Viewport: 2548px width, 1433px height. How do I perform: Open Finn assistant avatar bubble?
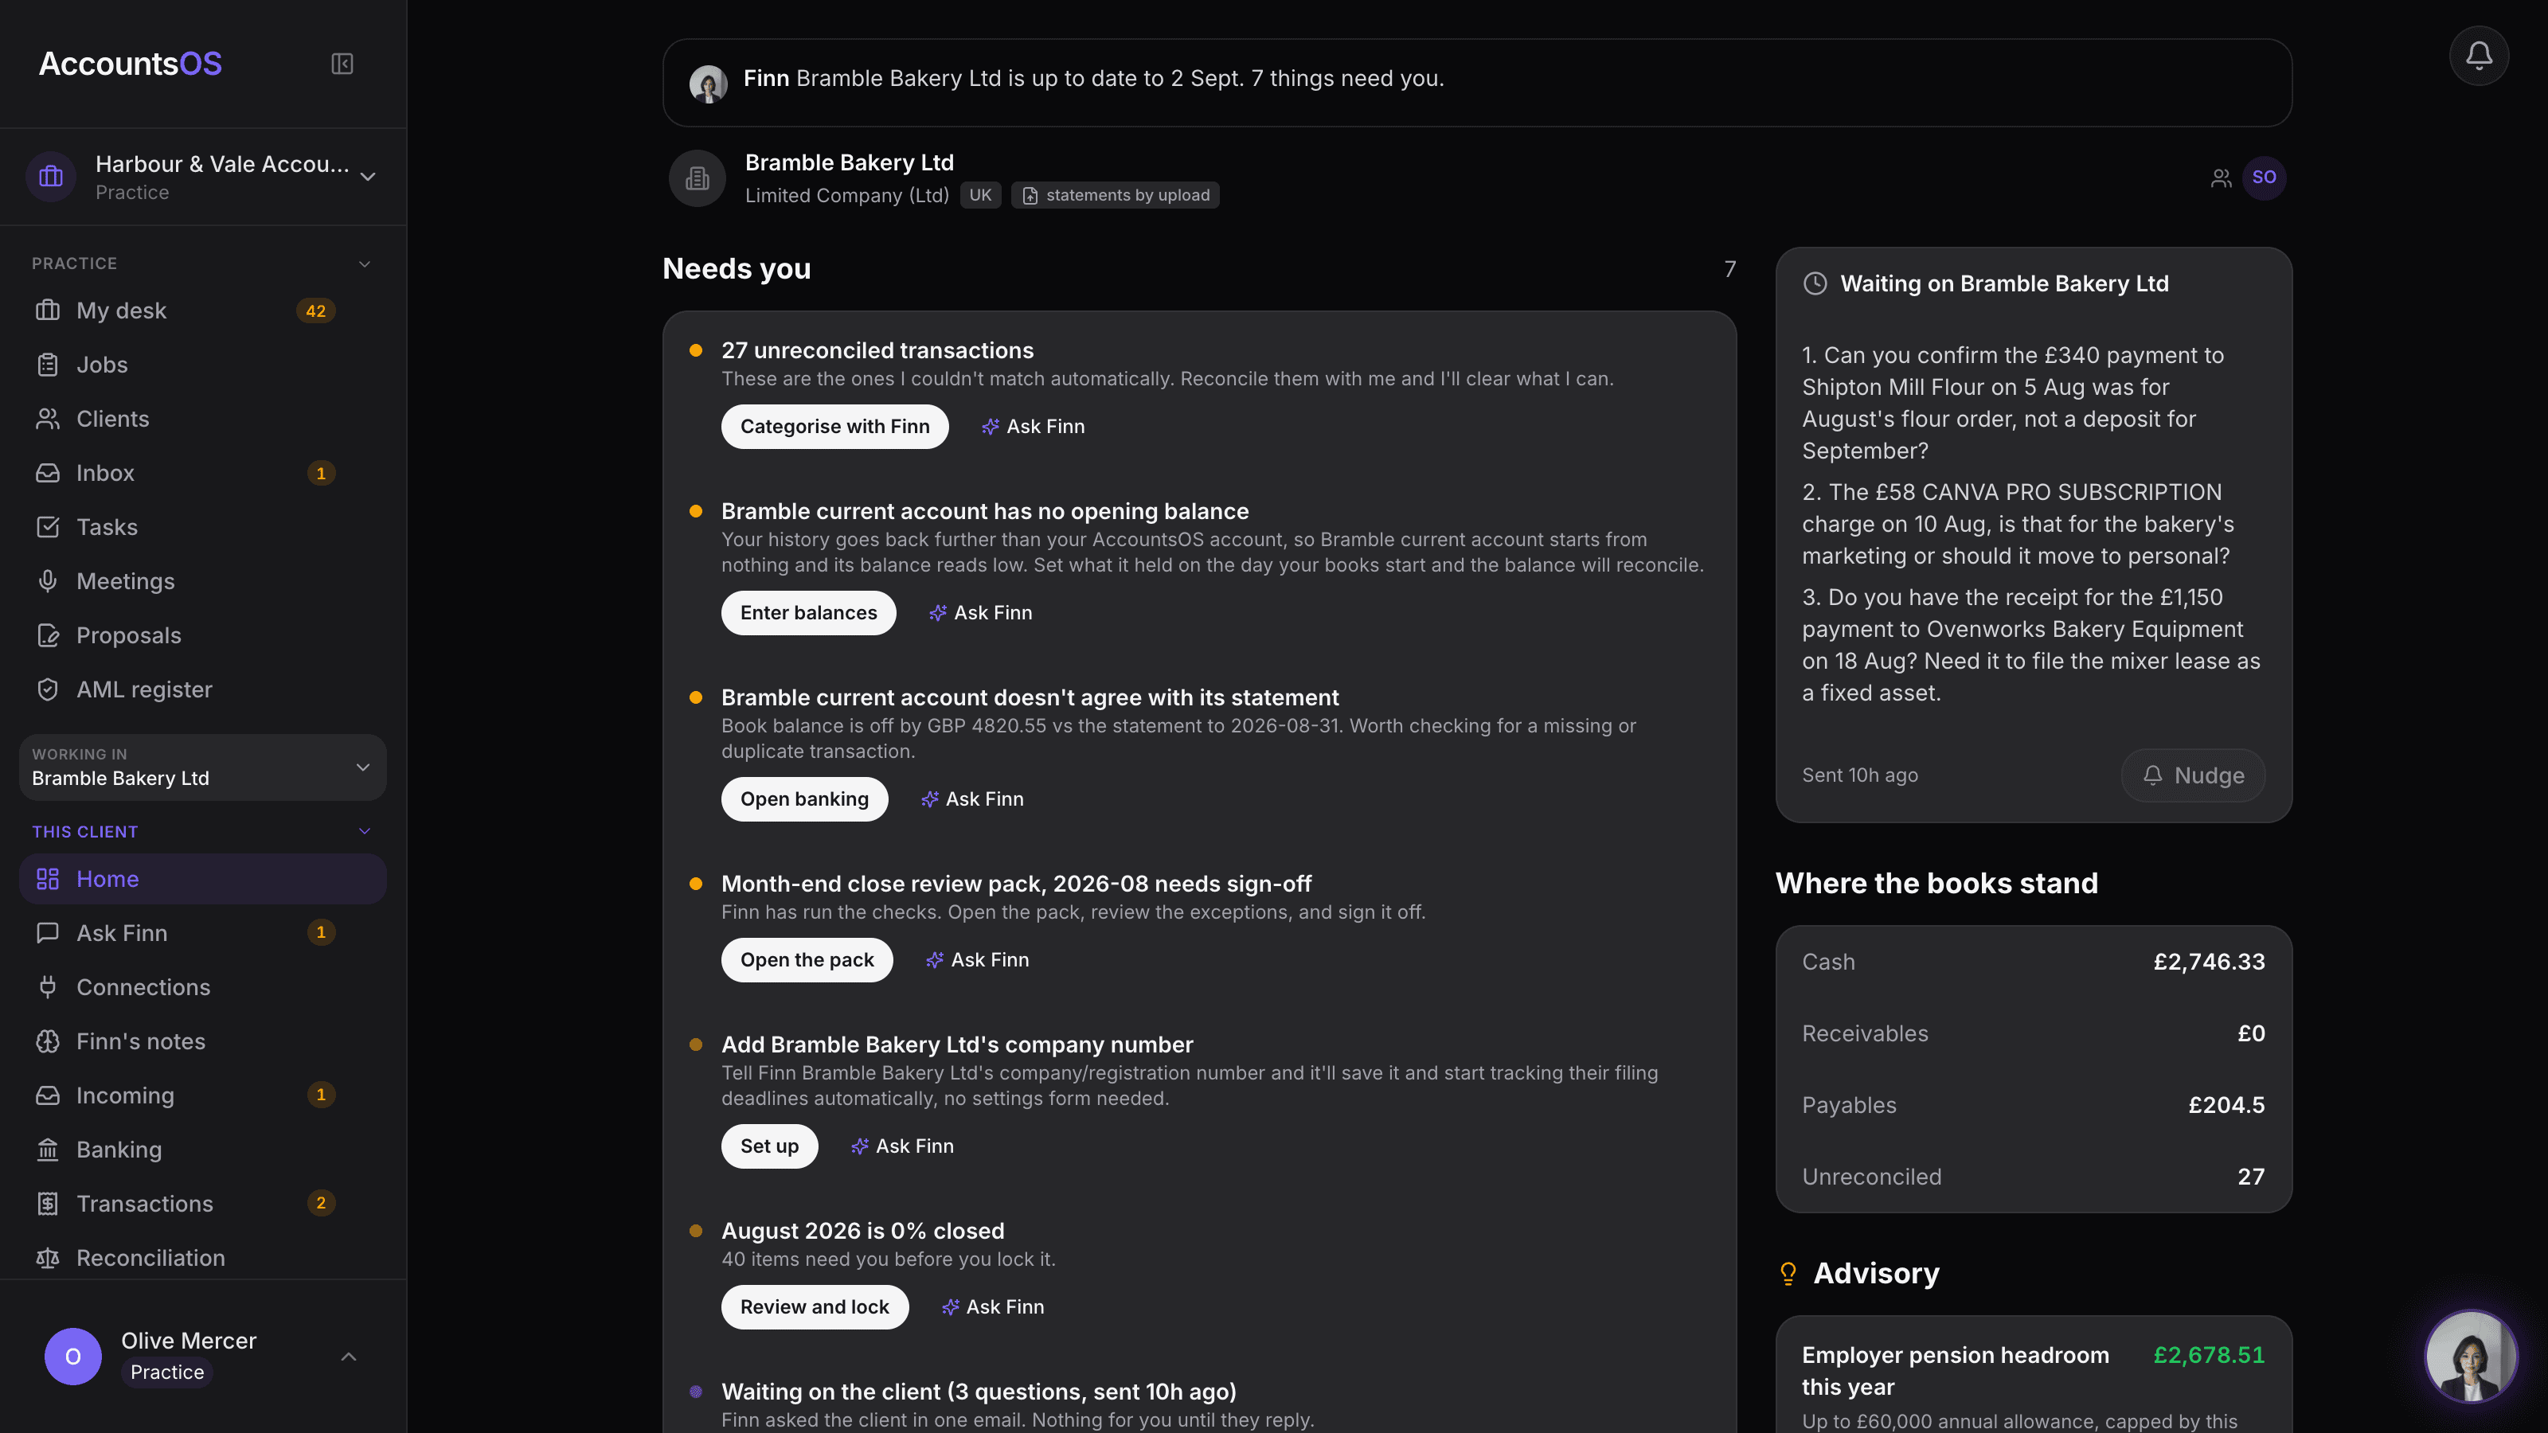(x=2471, y=1356)
